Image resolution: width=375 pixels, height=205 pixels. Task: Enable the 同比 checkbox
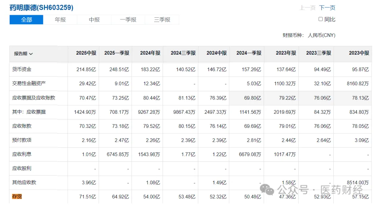tap(320, 19)
